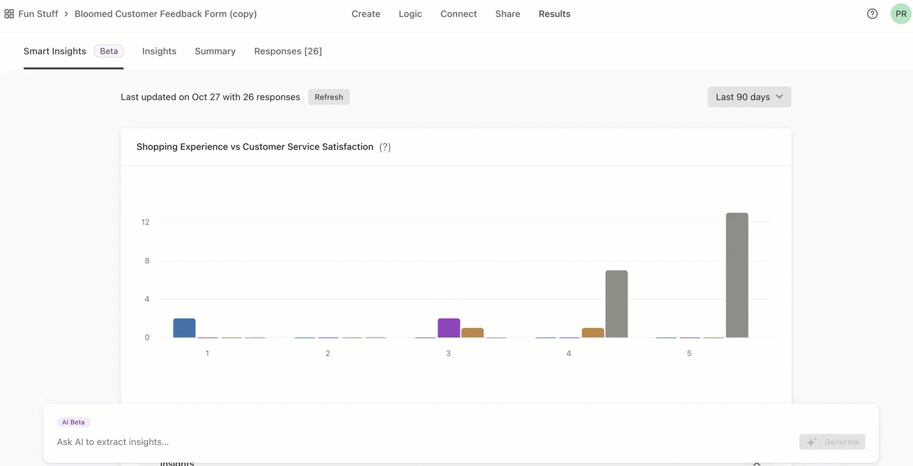This screenshot has width=913, height=466.
Task: Open the Connect section
Action: (x=458, y=14)
